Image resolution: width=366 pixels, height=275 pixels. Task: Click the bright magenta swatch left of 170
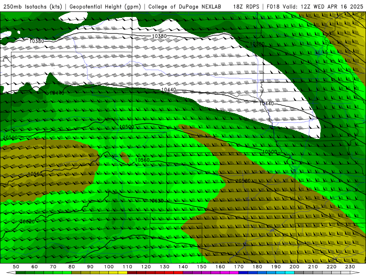coord(234,272)
